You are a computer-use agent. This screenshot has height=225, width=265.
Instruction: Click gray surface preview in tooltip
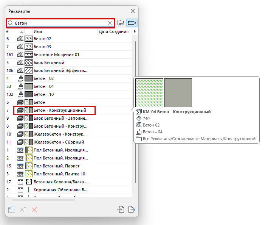(178, 92)
